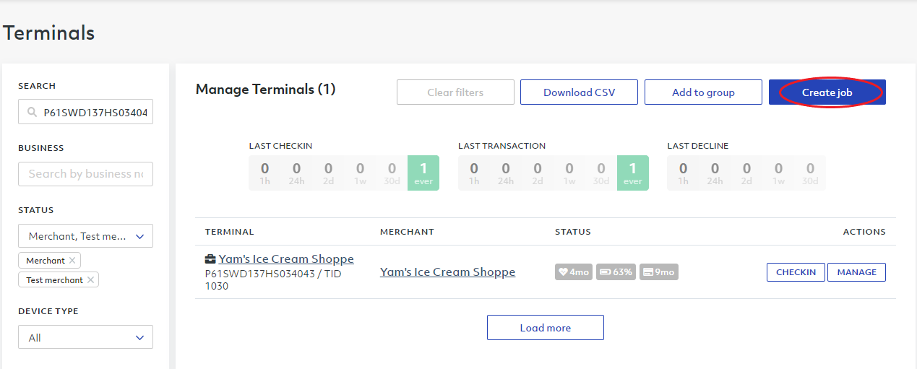Click the battery 63% status badge
The width and height of the screenshot is (917, 369).
pos(616,272)
